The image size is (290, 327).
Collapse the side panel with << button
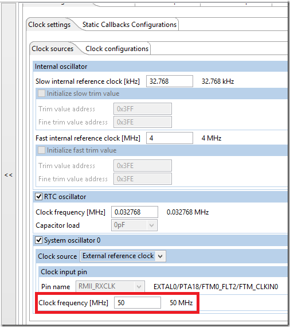point(9,175)
